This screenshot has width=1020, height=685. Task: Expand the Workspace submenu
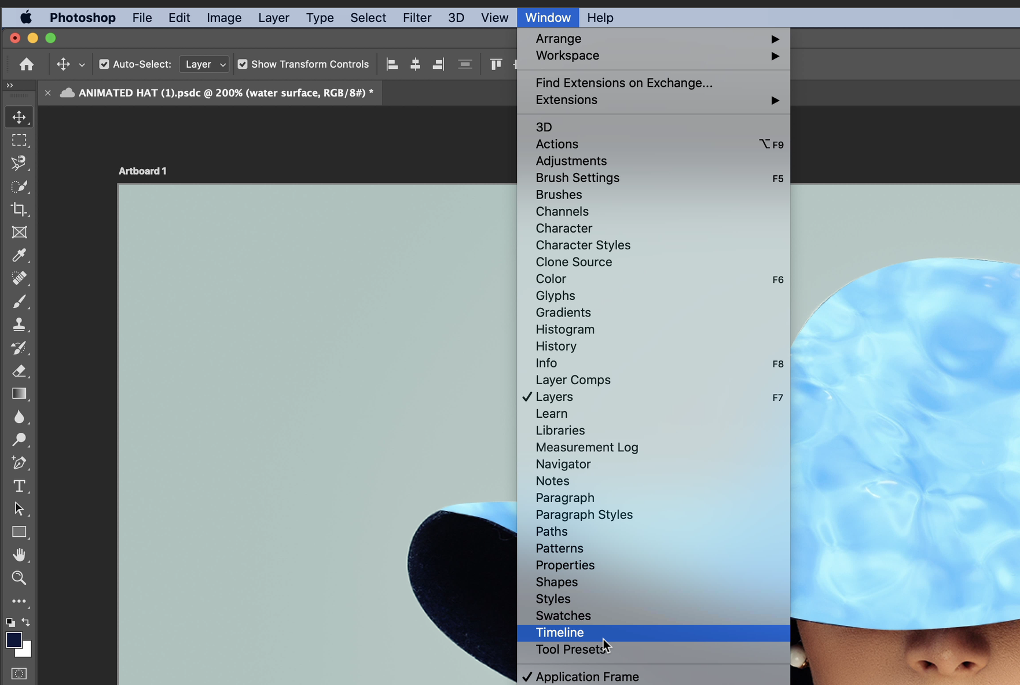point(654,56)
